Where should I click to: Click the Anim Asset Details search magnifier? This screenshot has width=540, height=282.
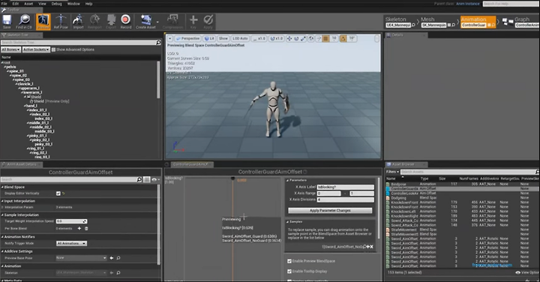pyautogui.click(x=139, y=179)
